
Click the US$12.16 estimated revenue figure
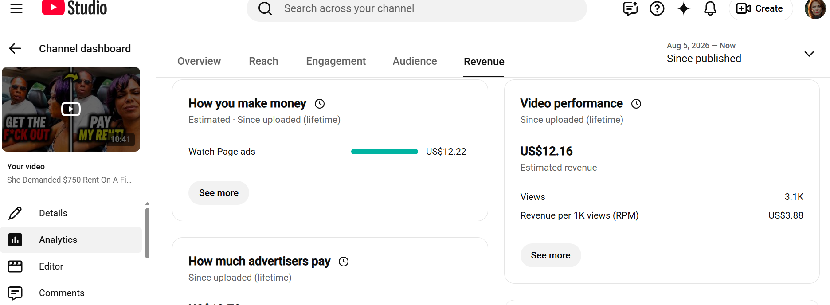tap(546, 151)
